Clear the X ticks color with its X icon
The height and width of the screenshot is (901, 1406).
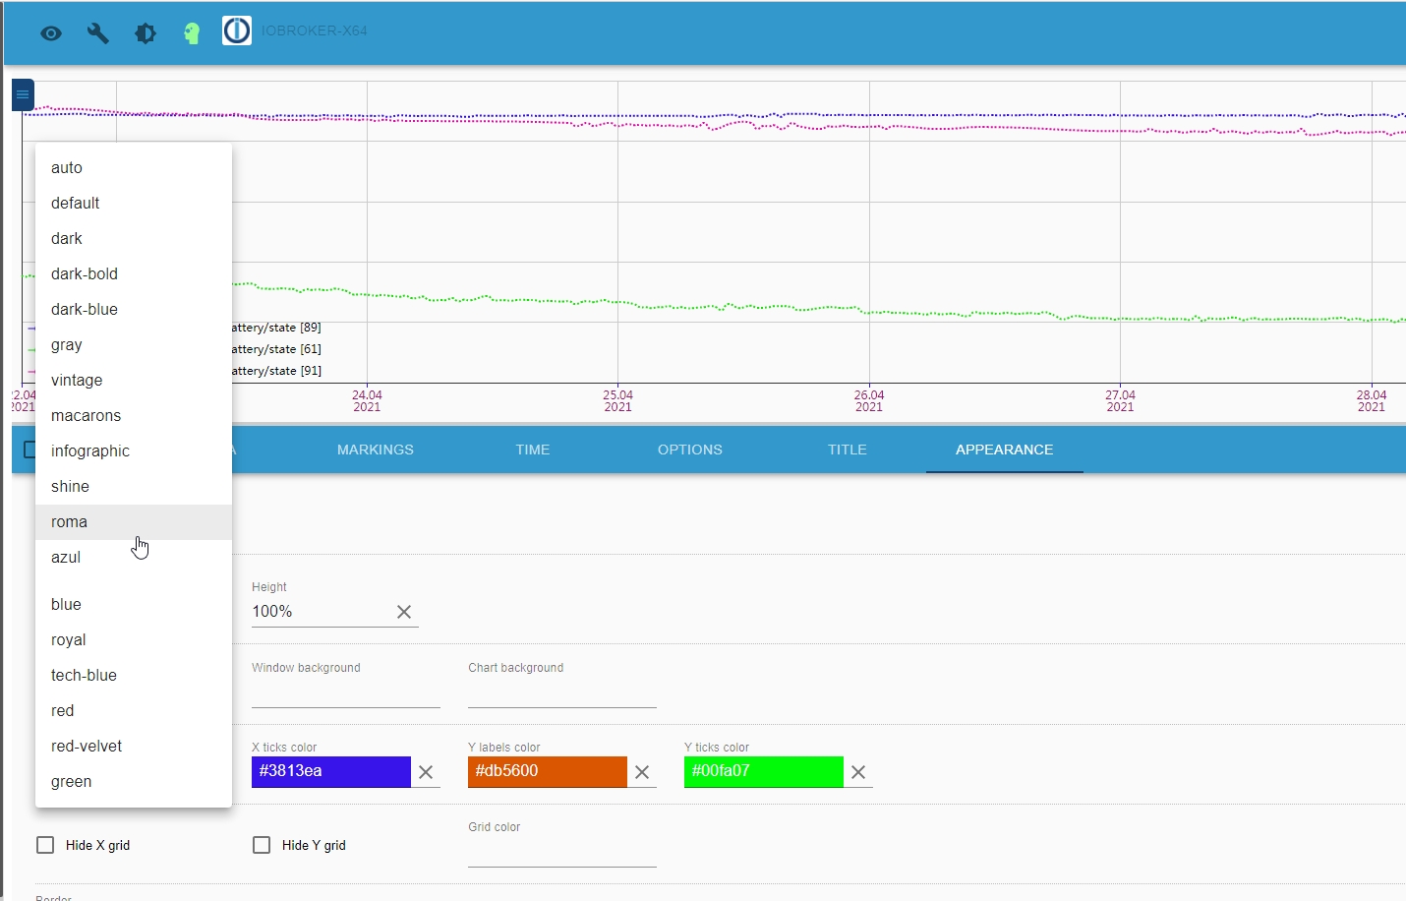click(426, 772)
